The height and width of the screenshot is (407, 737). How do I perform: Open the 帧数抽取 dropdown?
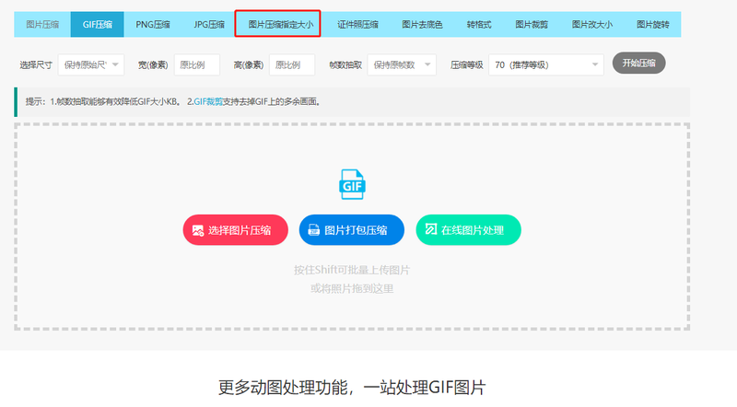tap(402, 64)
